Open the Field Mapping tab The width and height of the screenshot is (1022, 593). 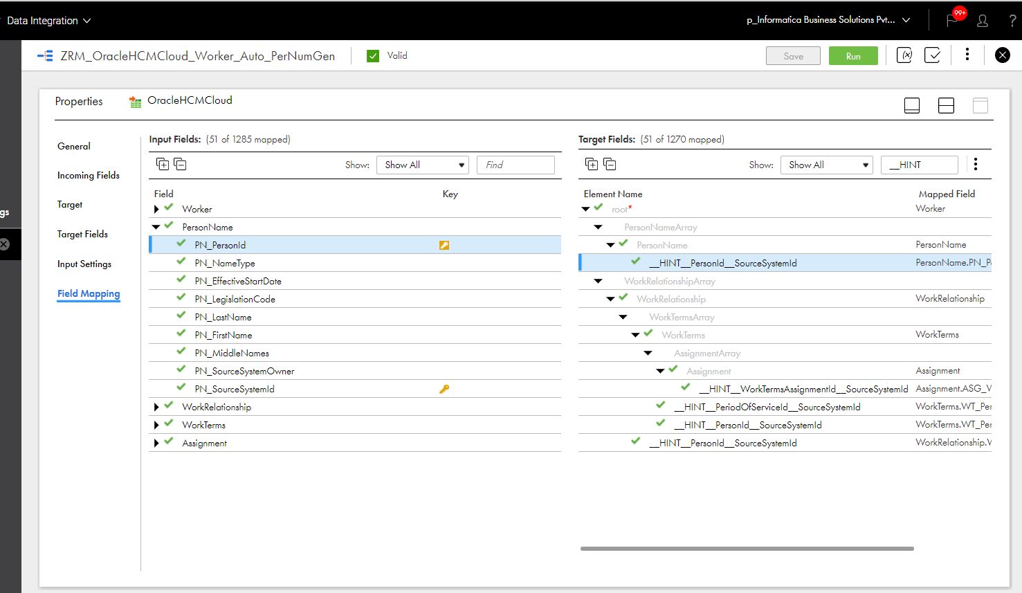pyautogui.click(x=89, y=293)
